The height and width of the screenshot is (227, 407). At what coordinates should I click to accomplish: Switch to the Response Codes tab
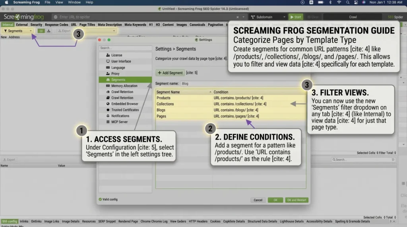click(x=56, y=25)
